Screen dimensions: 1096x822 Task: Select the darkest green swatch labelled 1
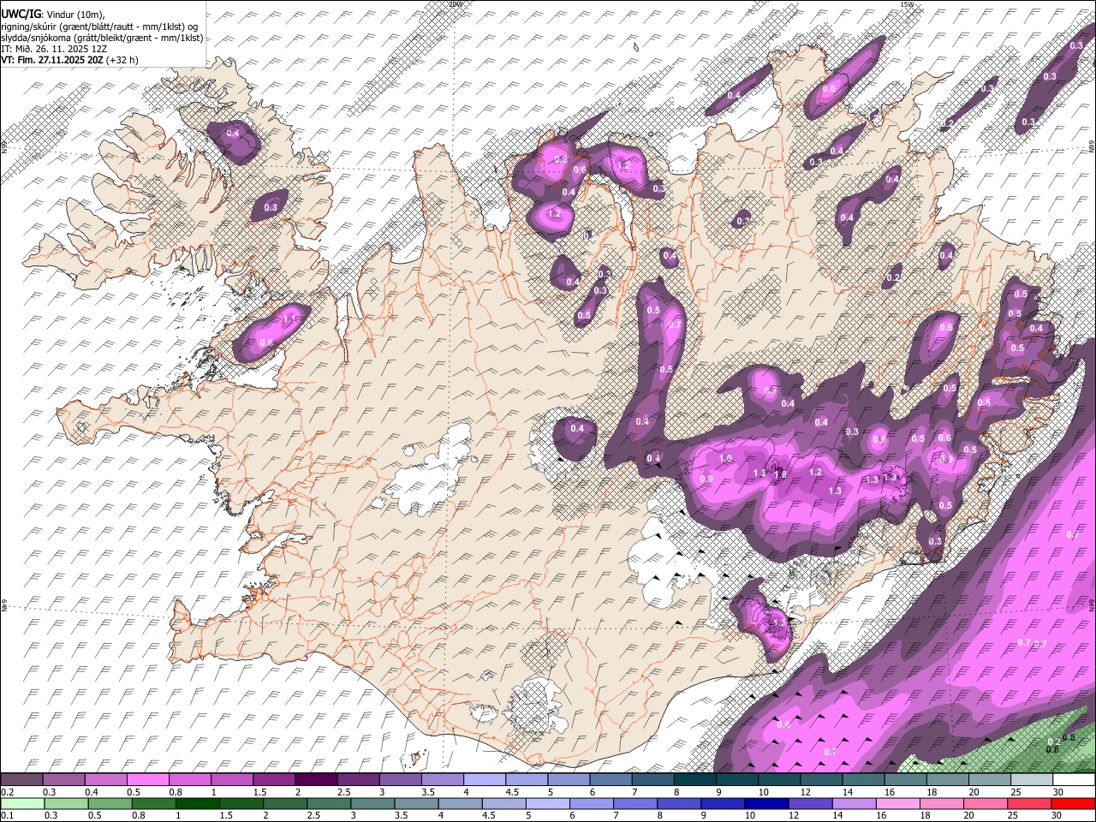[x=197, y=803]
